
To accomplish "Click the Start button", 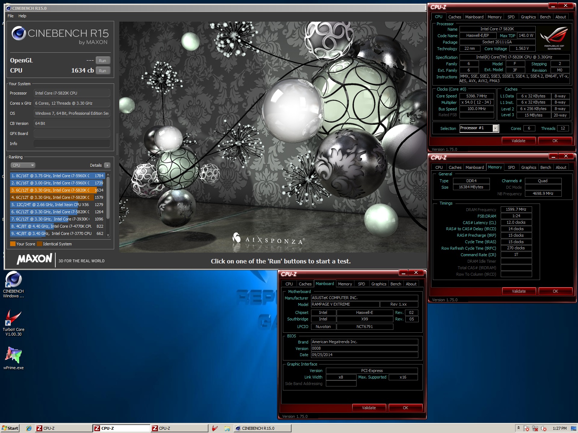I will [10, 428].
